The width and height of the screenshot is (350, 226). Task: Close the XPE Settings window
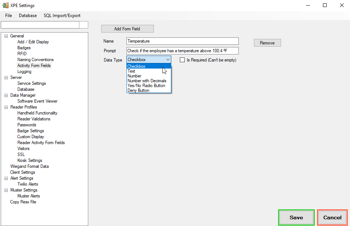[x=342, y=5]
